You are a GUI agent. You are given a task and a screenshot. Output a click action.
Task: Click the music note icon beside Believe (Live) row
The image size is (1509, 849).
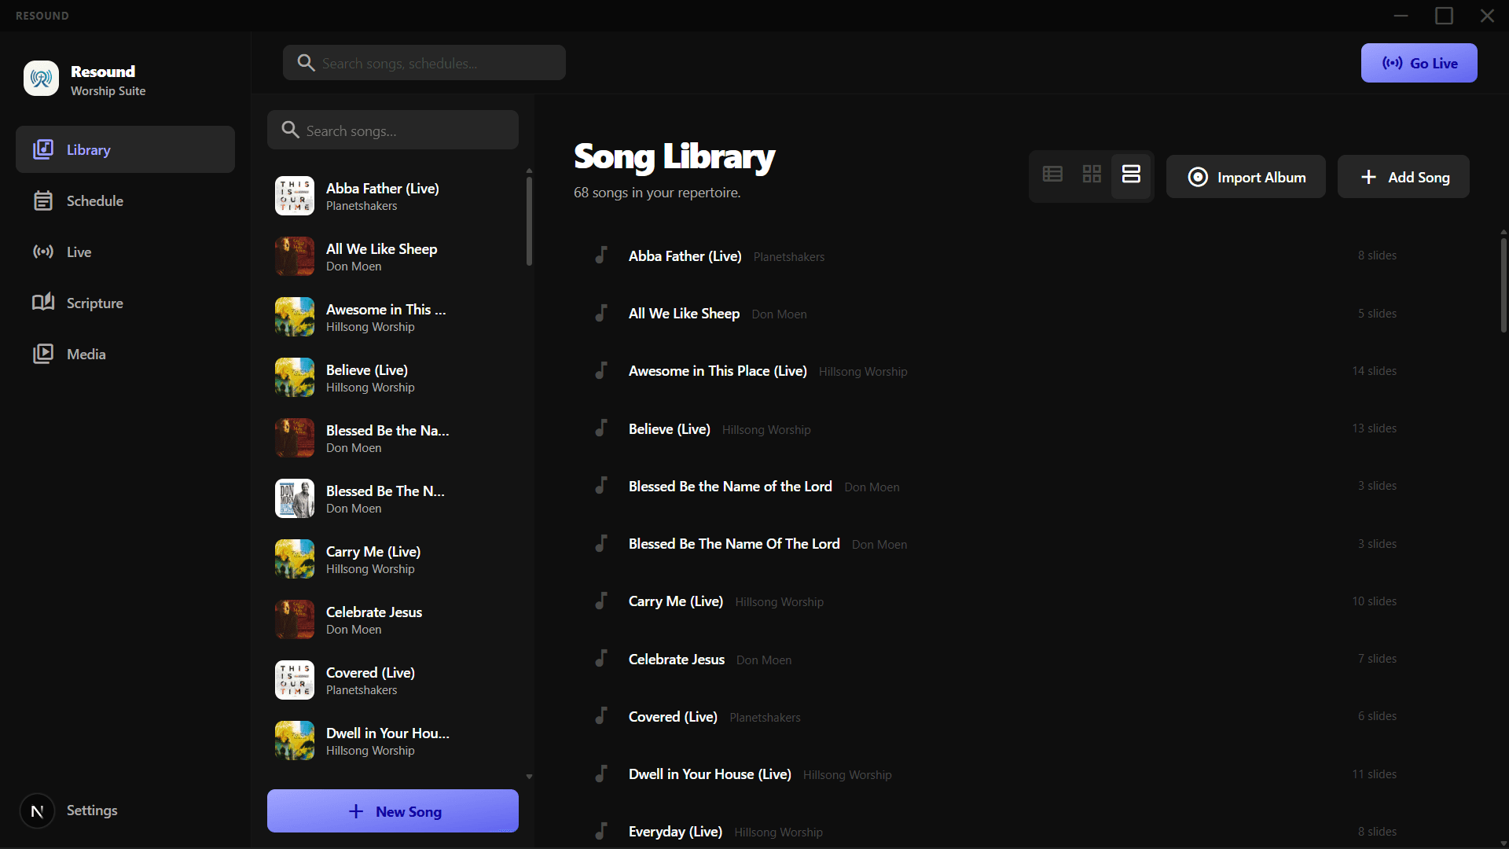[601, 428]
